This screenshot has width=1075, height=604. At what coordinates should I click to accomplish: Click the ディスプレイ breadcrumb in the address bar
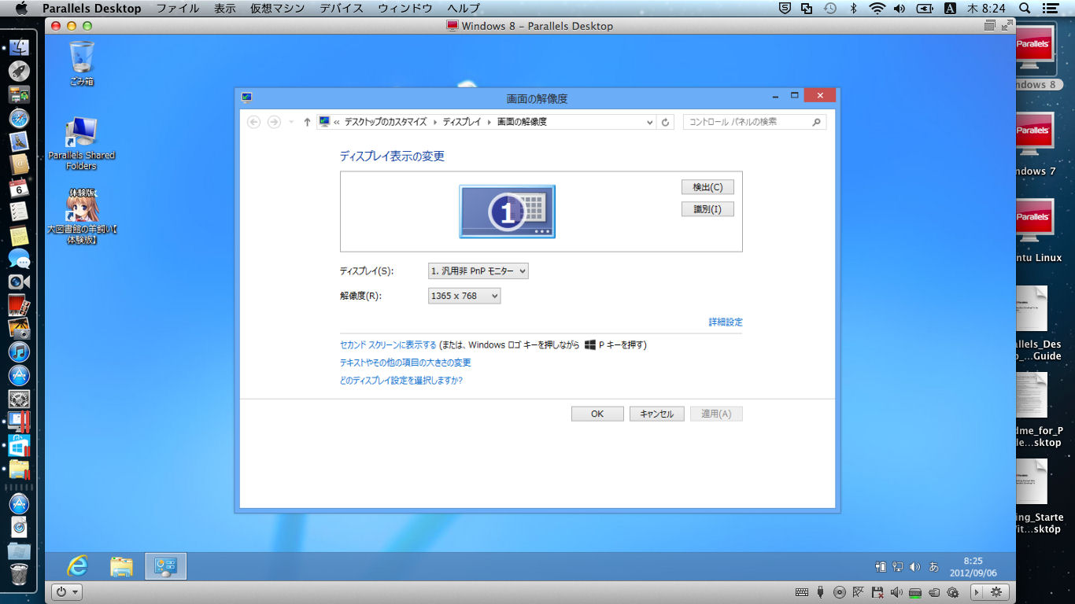click(462, 122)
